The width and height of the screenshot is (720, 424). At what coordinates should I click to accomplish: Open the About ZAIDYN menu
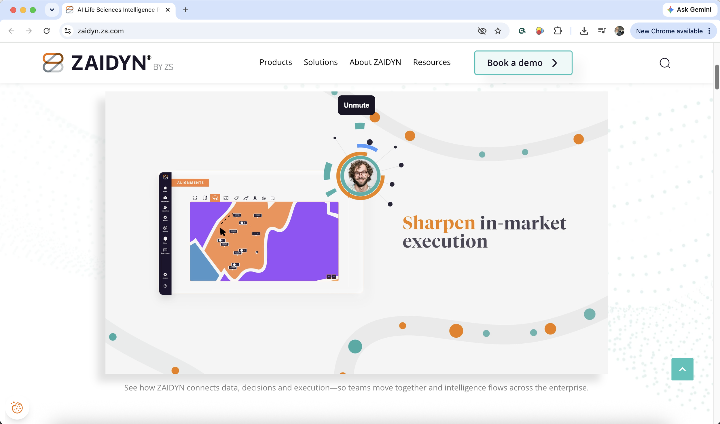click(375, 62)
